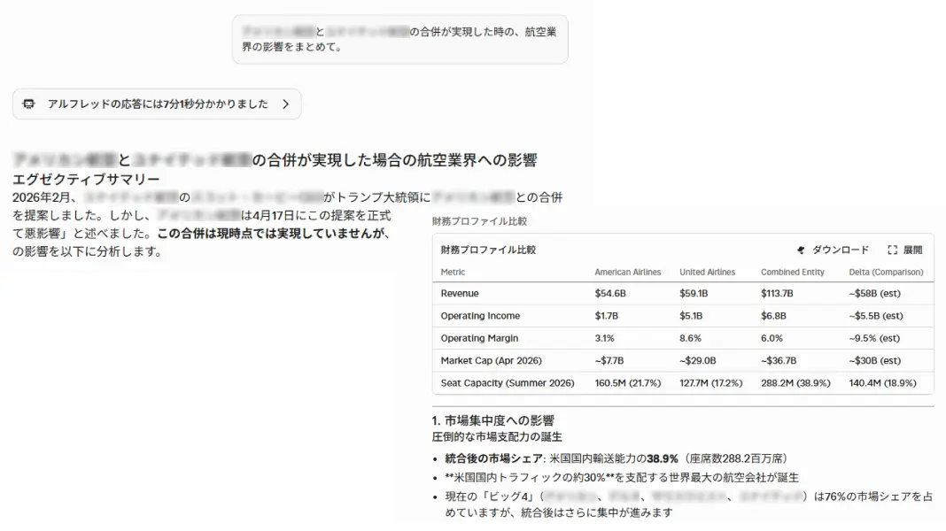This screenshot has height=531, width=946.
Task: Select the United Airlines column header
Action: tap(707, 272)
